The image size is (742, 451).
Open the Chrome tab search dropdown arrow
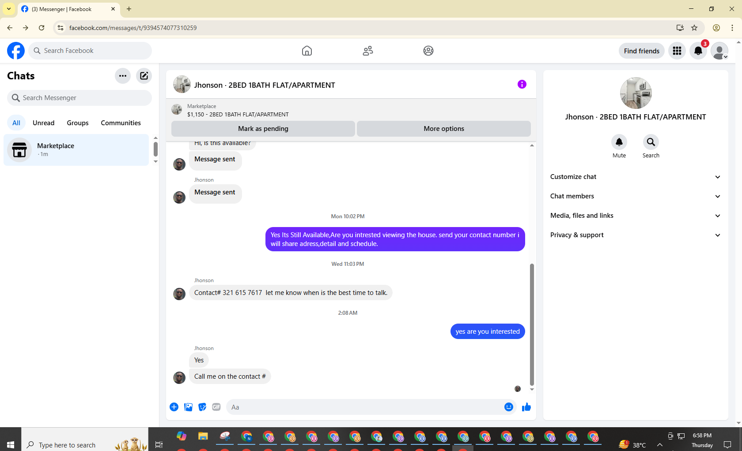(9, 9)
